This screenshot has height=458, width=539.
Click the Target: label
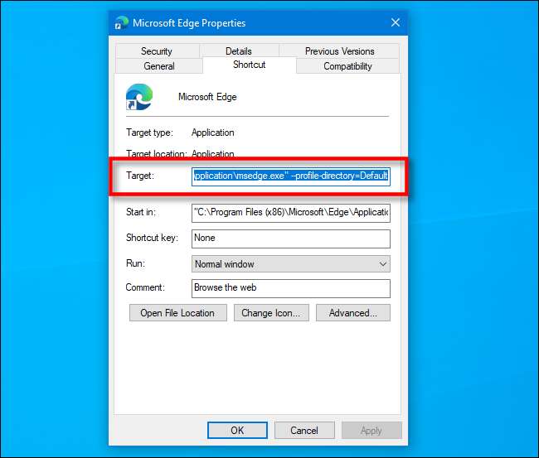coord(140,176)
